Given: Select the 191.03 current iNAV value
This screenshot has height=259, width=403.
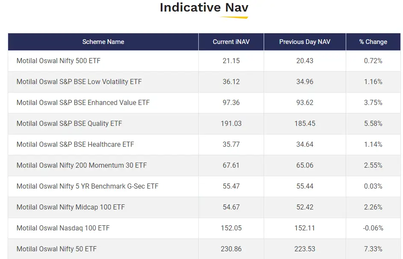Looking at the screenshot, I should tap(231, 124).
